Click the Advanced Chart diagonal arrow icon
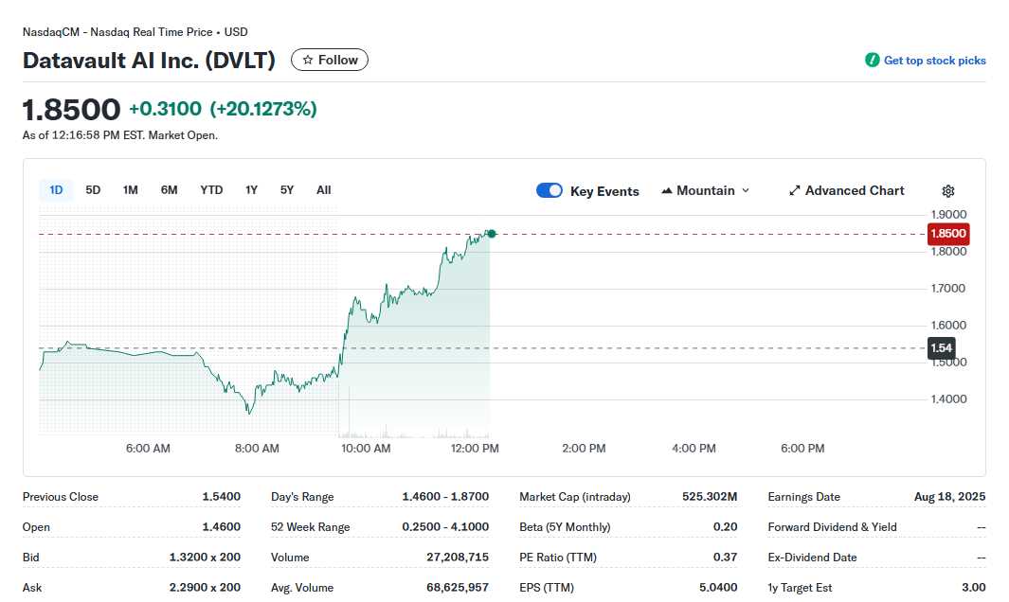The width and height of the screenshot is (1009, 602). 794,190
